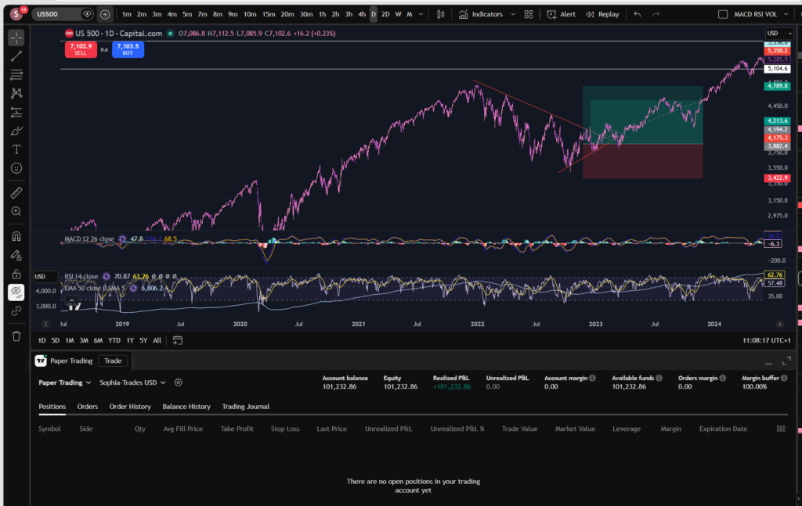Switch to the 1h timeframe
This screenshot has width=802, height=506.
[322, 14]
